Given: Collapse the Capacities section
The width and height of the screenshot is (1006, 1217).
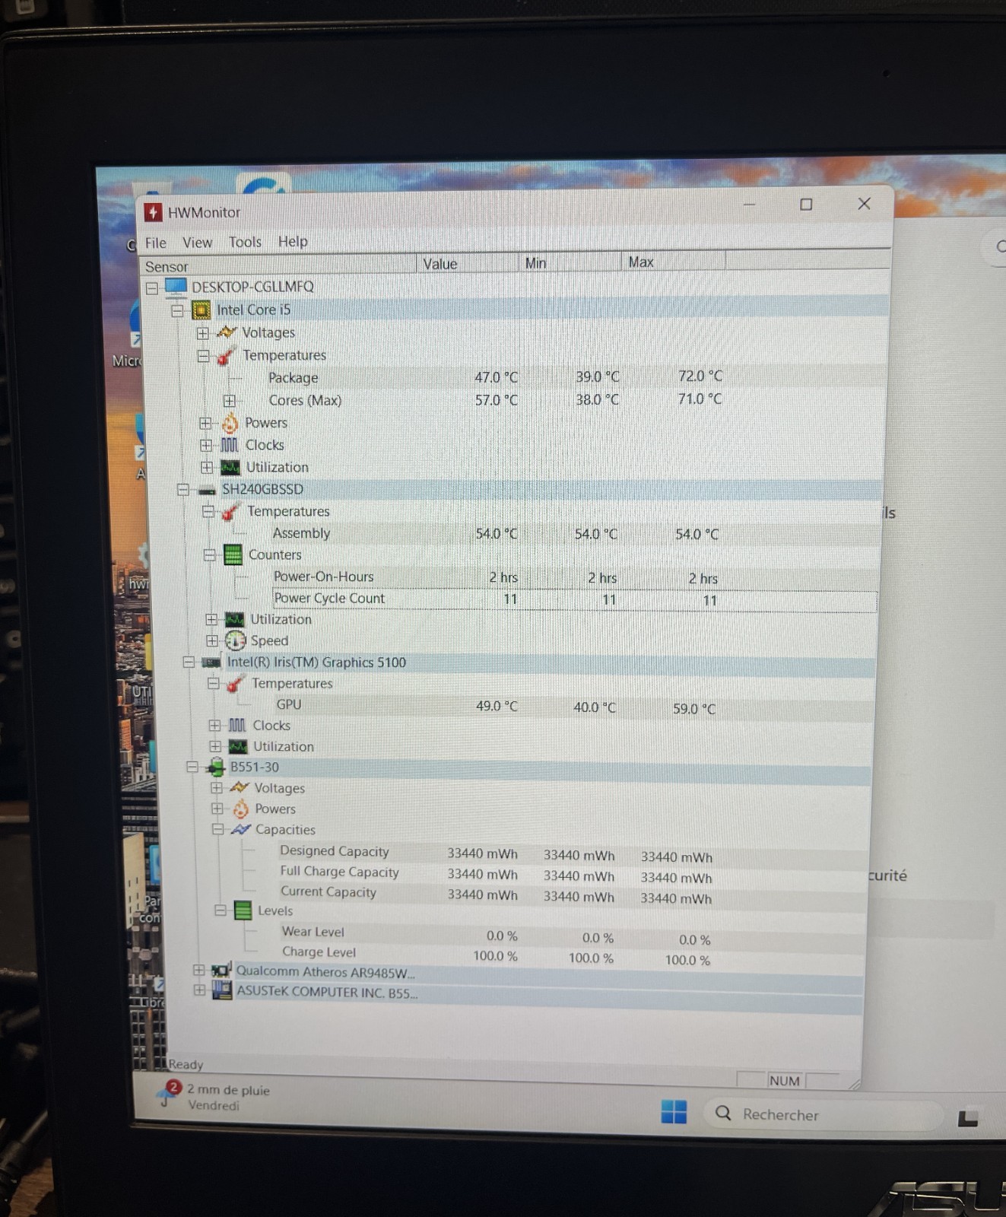Looking at the screenshot, I should pos(217,830).
